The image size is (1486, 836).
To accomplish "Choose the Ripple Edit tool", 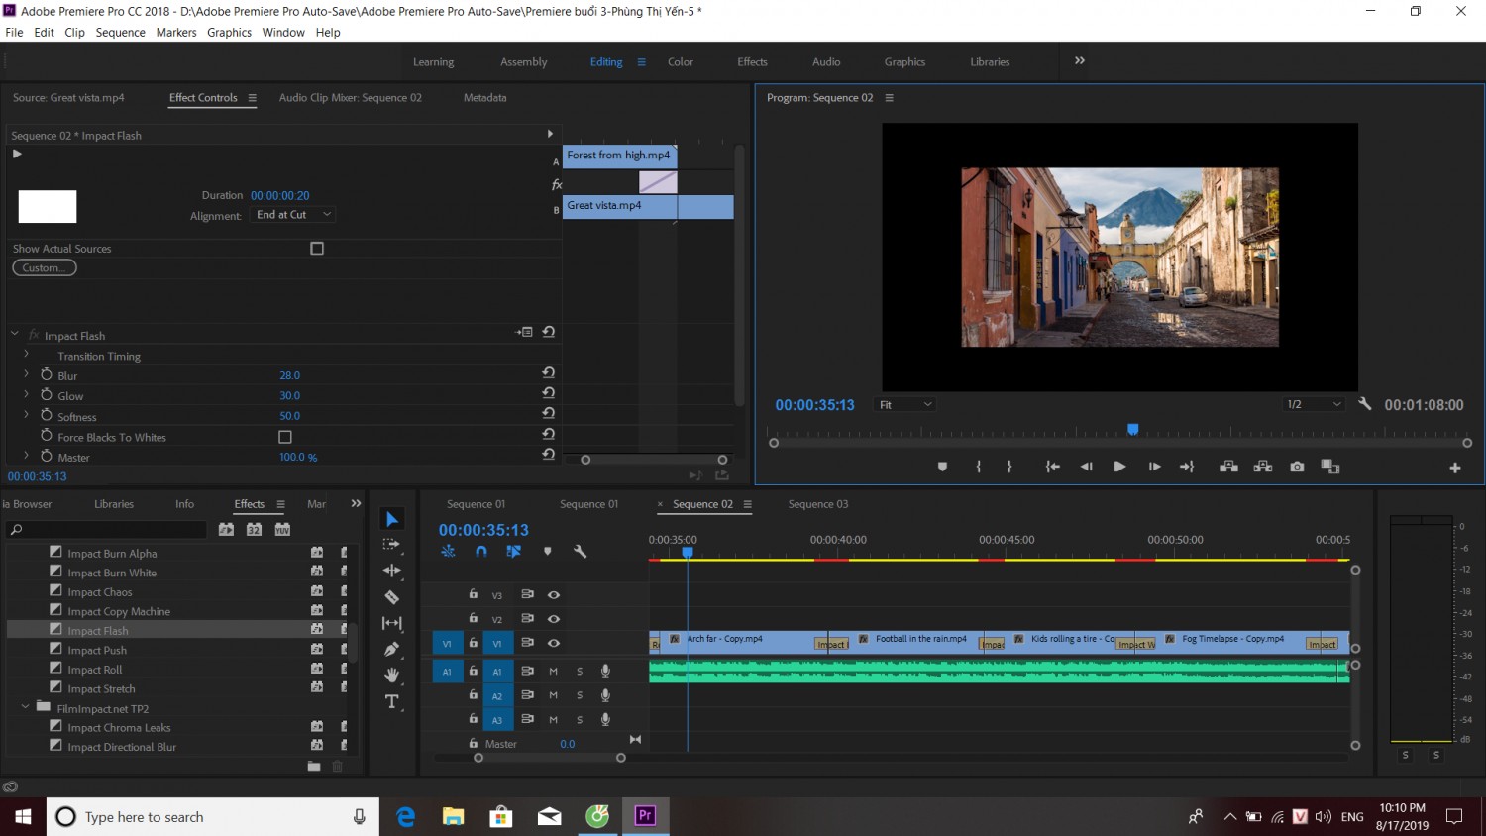I will [x=392, y=571].
